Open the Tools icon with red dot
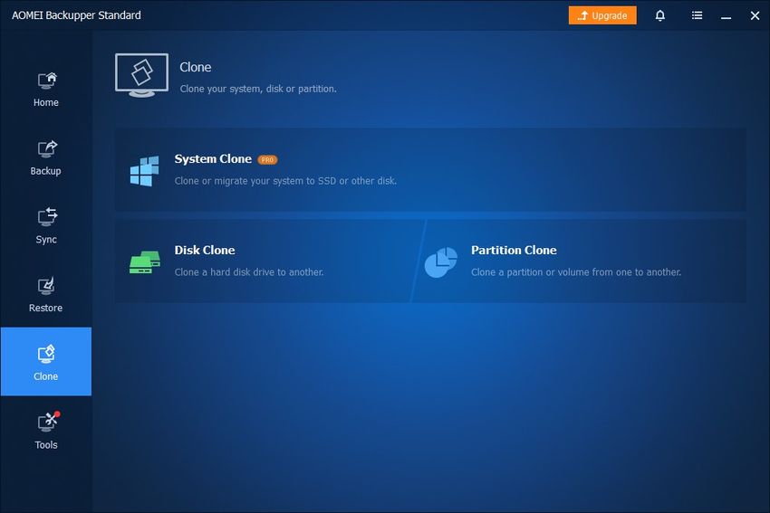 pyautogui.click(x=46, y=423)
